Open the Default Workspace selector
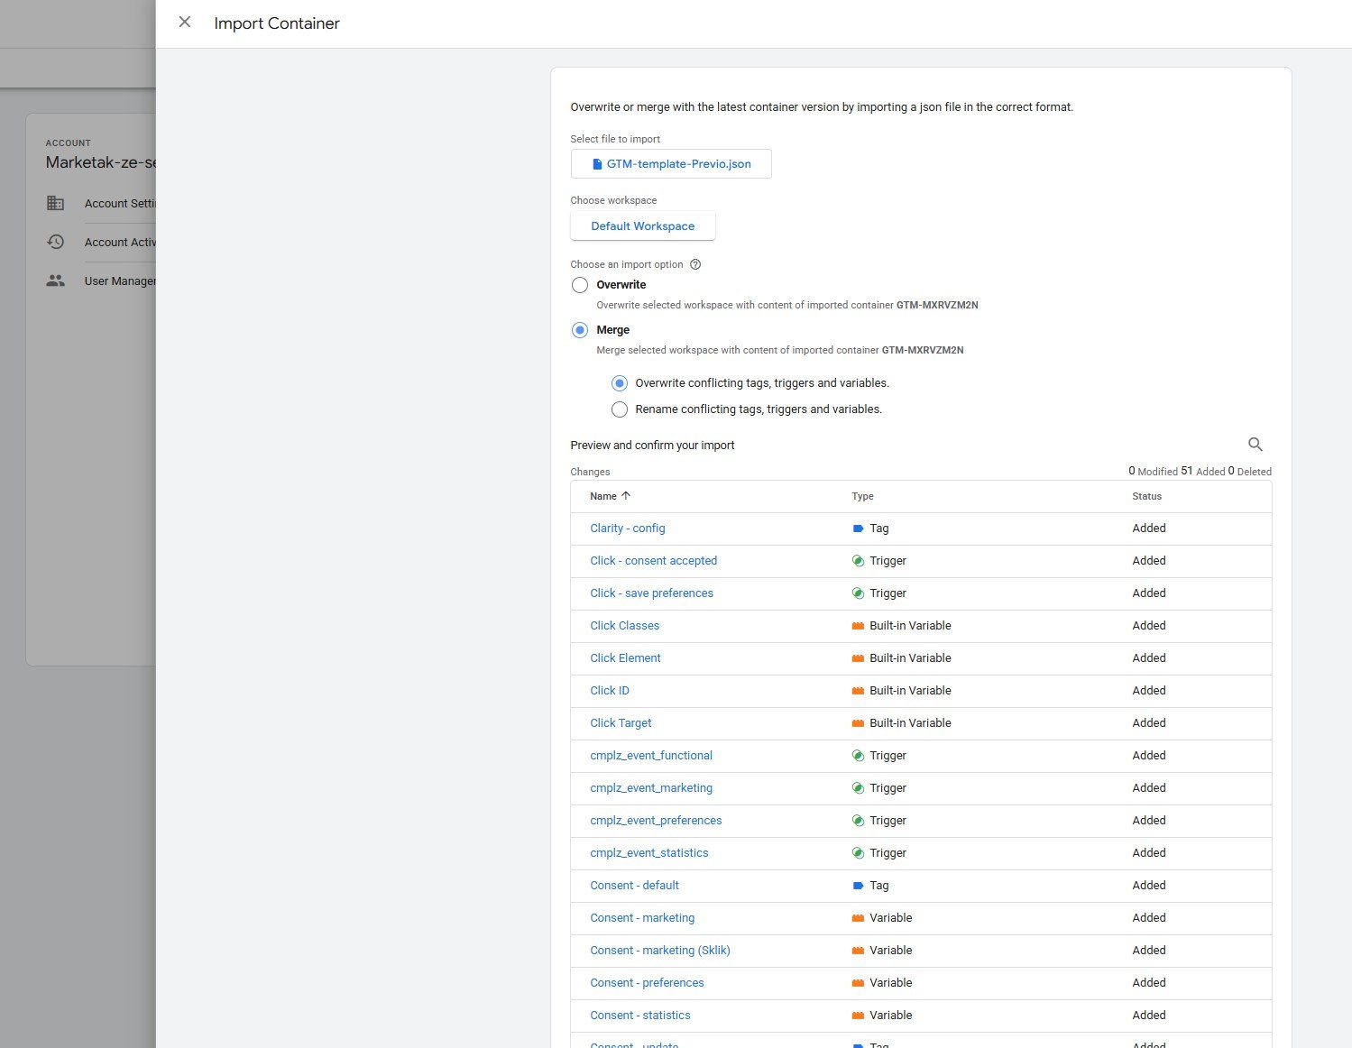Image resolution: width=1352 pixels, height=1048 pixels. pyautogui.click(x=642, y=226)
